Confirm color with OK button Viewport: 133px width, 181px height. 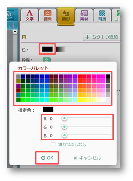47,158
